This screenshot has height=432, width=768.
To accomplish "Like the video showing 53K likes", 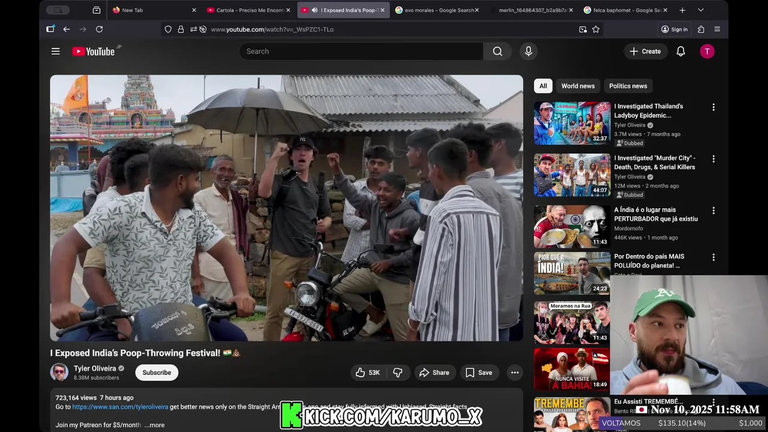I will pos(368,373).
